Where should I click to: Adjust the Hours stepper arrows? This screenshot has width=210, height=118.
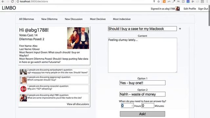pyautogui.click(x=132, y=106)
